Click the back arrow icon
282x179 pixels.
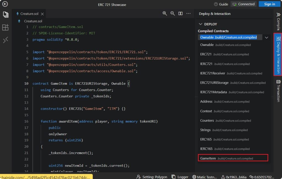click(x=5, y=4)
